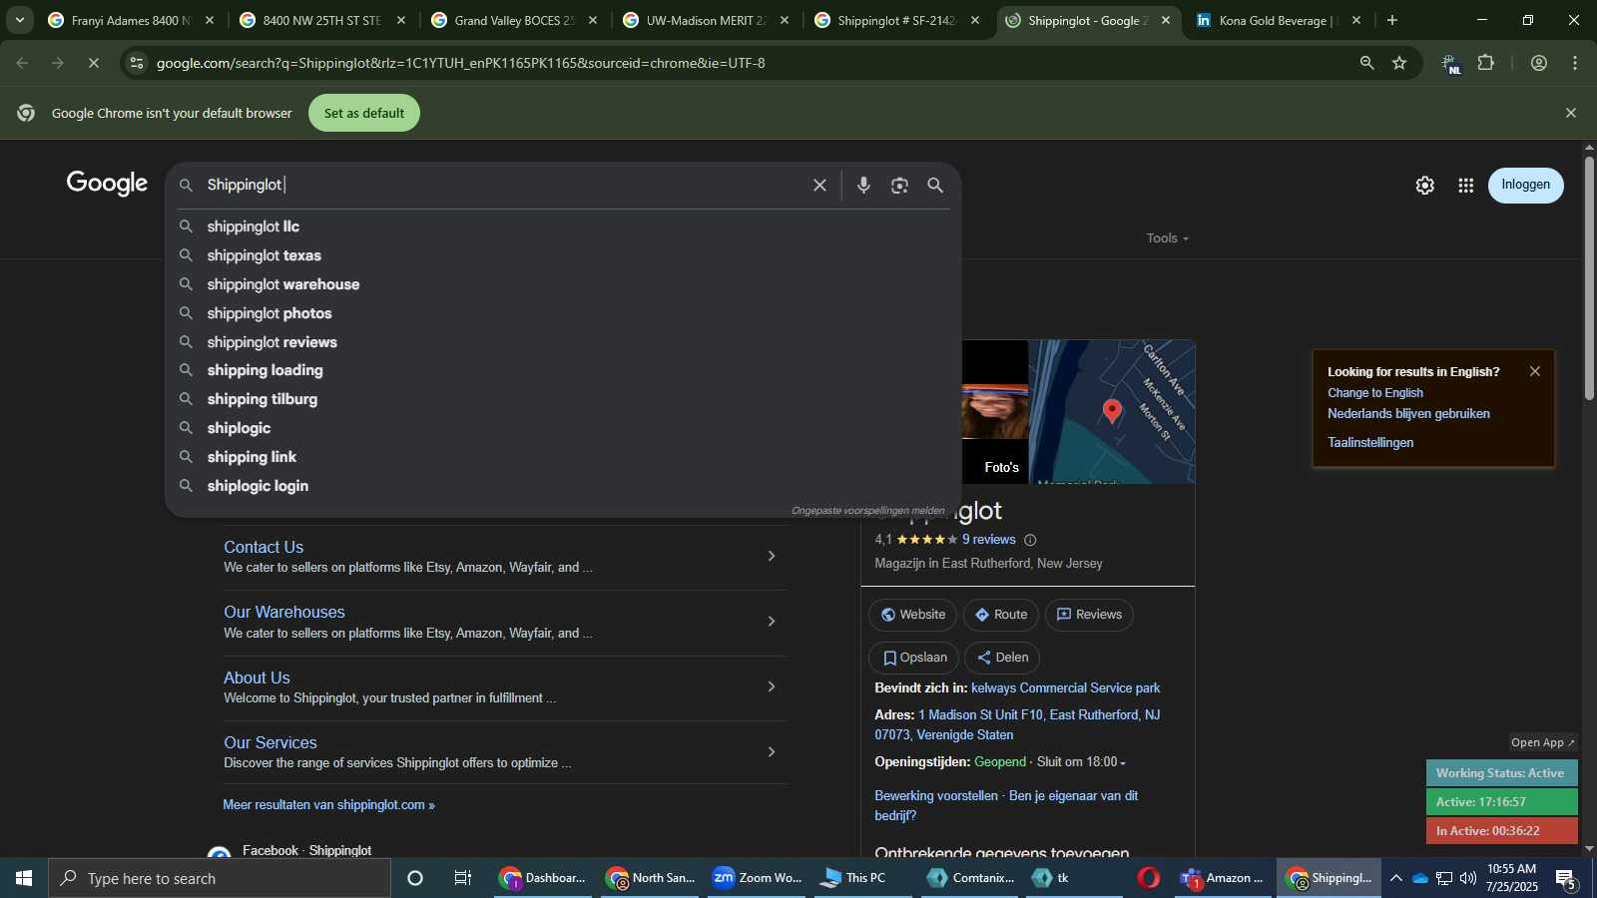The image size is (1597, 898).
Task: Click Set as default button
Action: coord(364,113)
